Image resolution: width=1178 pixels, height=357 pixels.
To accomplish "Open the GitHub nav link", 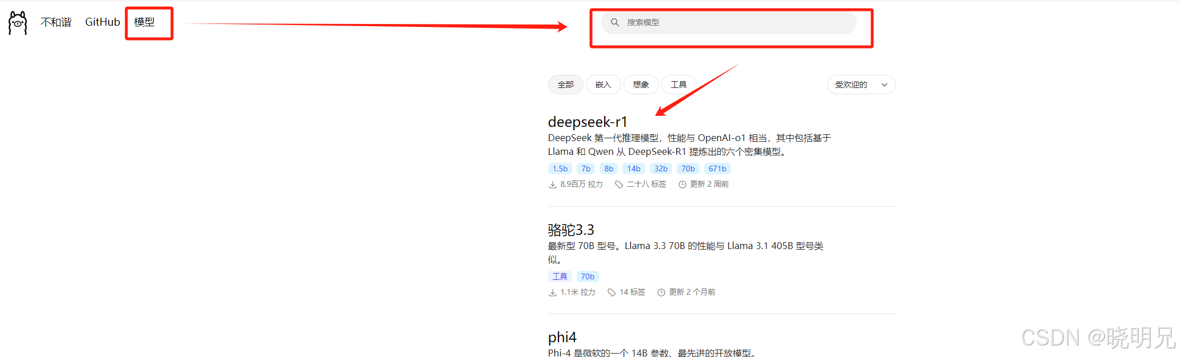I will click(102, 22).
